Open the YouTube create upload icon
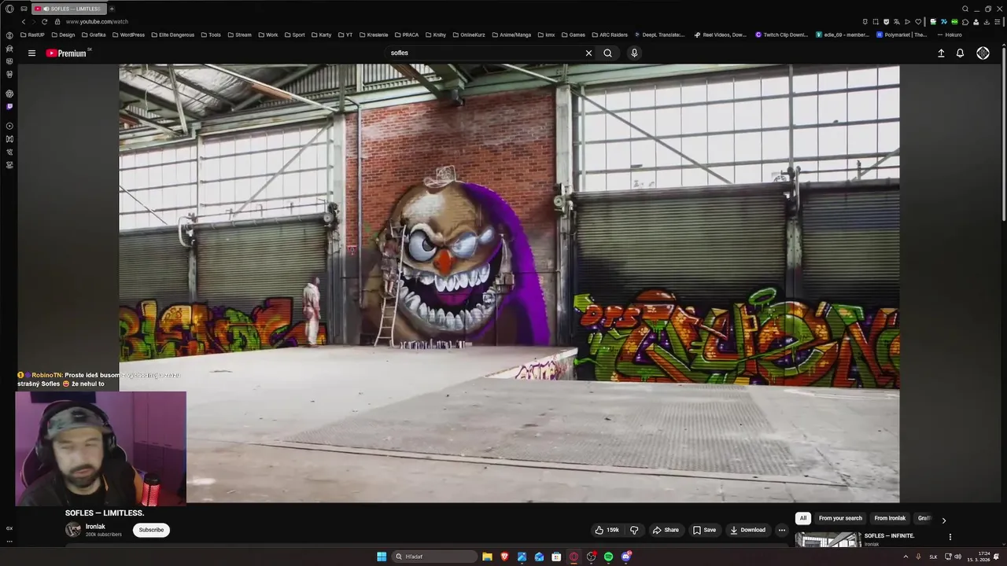Viewport: 1007px width, 566px height. click(941, 53)
